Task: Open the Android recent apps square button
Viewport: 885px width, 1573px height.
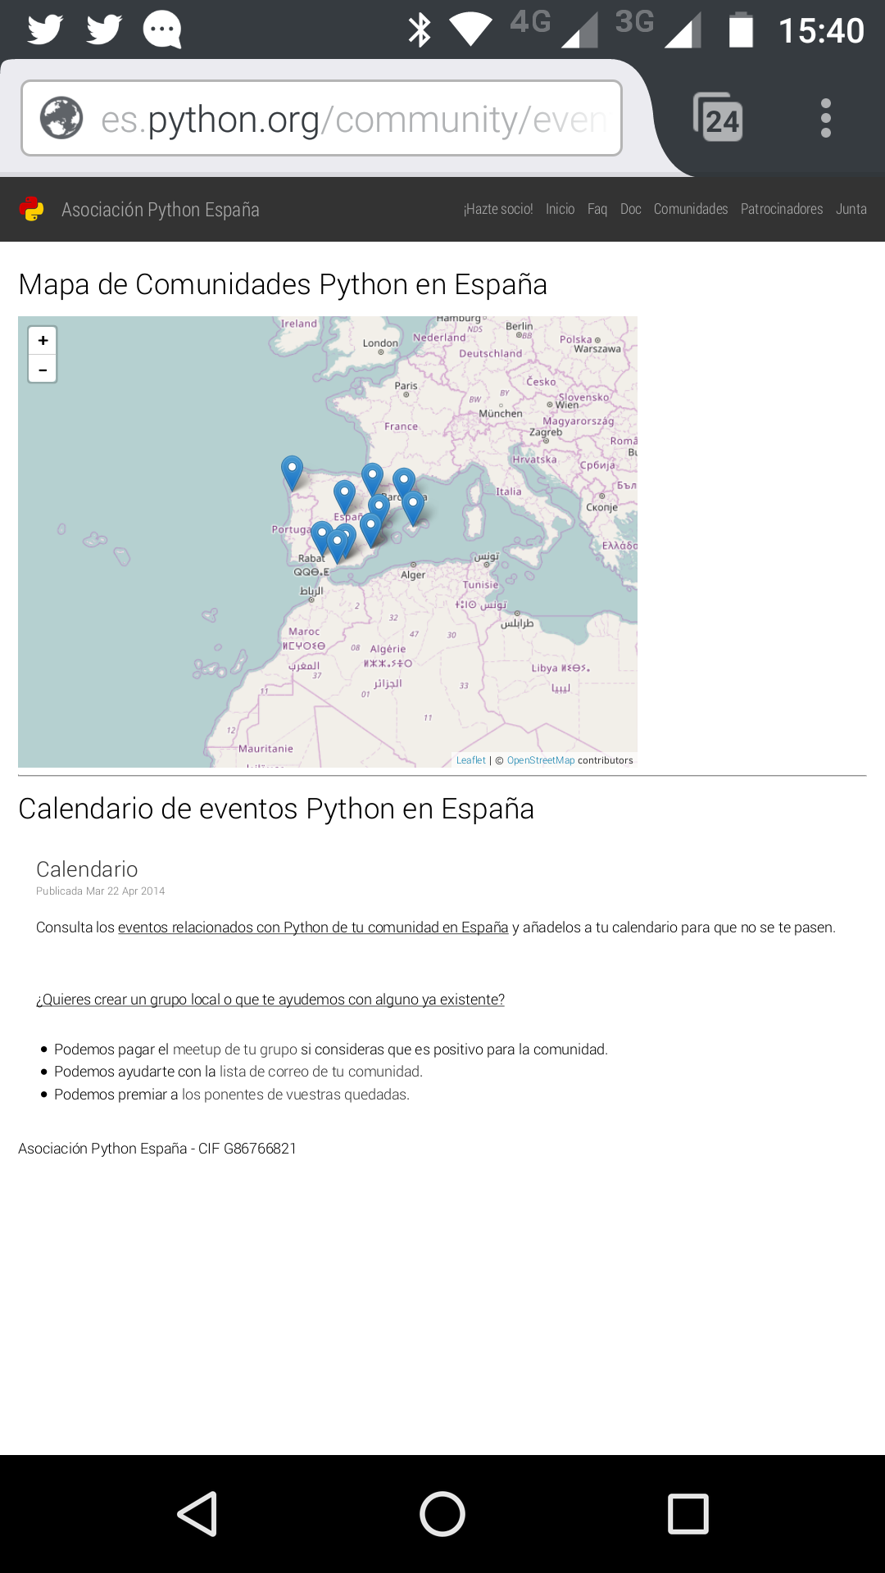Action: pos(688,1513)
